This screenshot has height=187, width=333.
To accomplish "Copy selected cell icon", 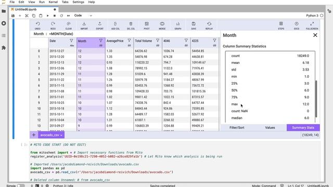I will [34, 16].
